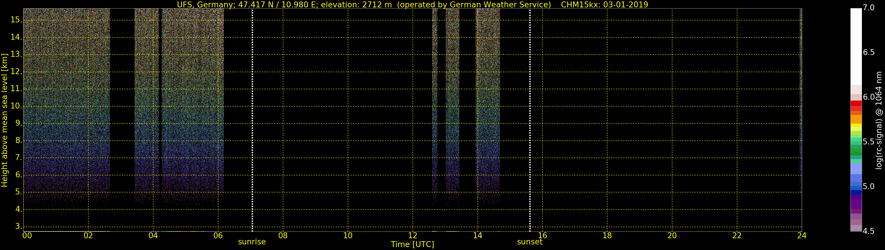Click the x-axis tick label '22'
This screenshot has width=885, height=250.
[x=737, y=236]
